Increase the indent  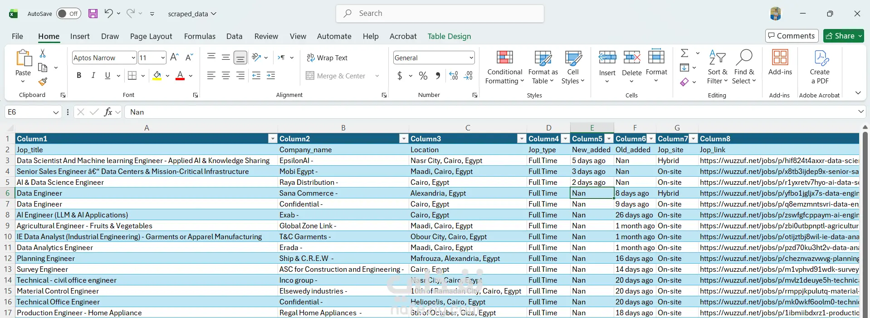(x=271, y=76)
